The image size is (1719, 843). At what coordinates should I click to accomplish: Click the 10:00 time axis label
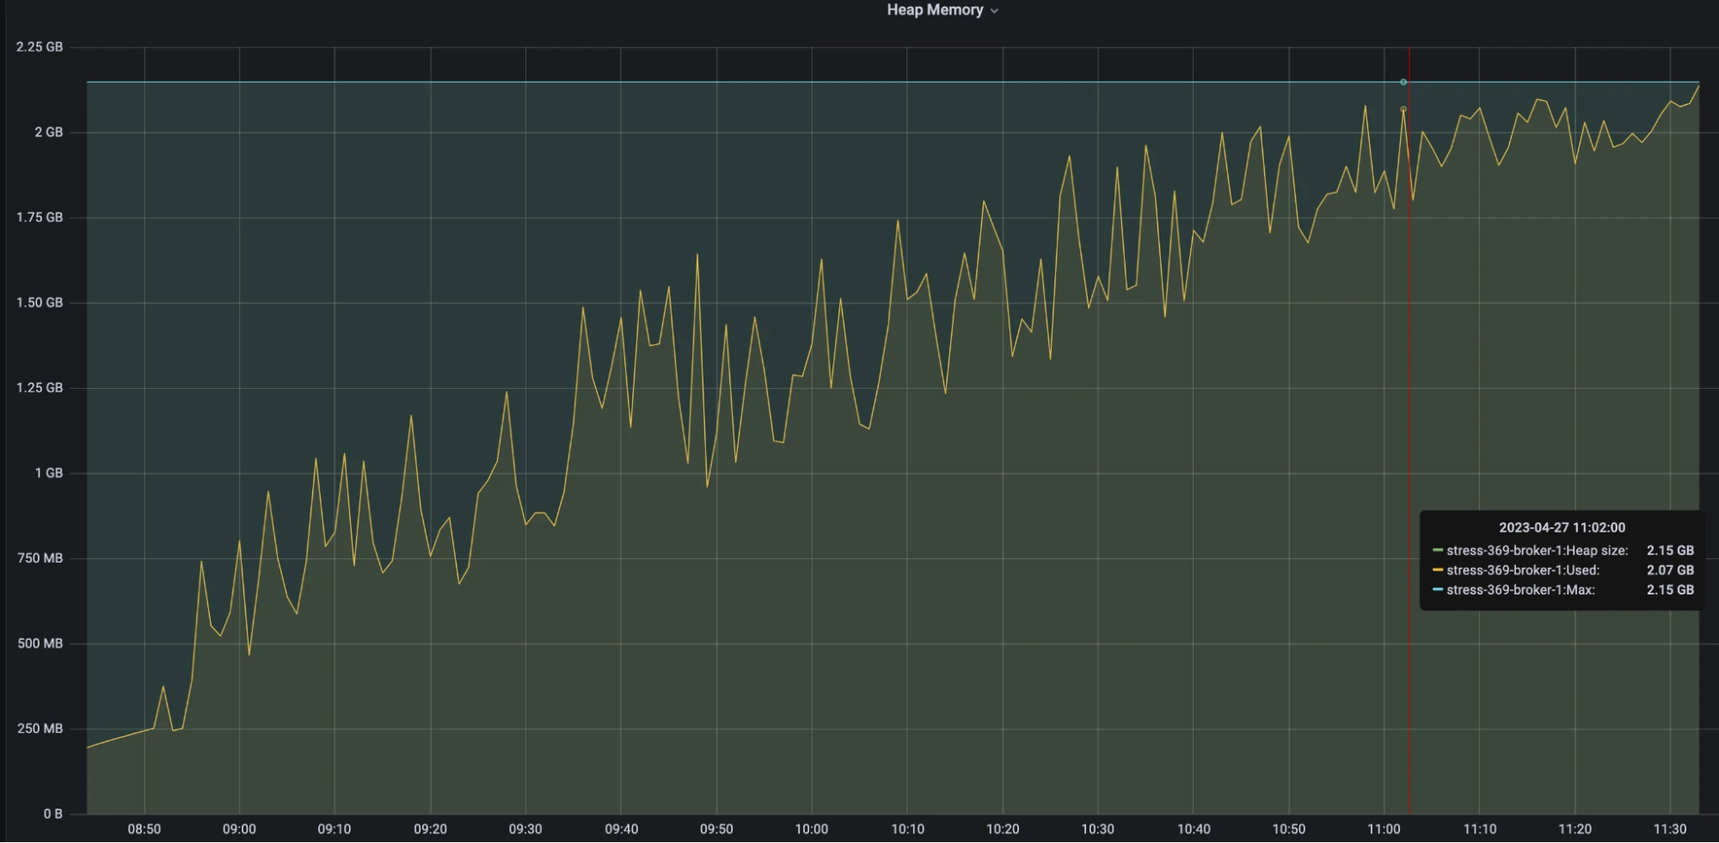(811, 829)
